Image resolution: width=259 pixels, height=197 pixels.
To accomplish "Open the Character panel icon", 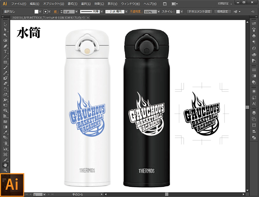I will coord(254,104).
